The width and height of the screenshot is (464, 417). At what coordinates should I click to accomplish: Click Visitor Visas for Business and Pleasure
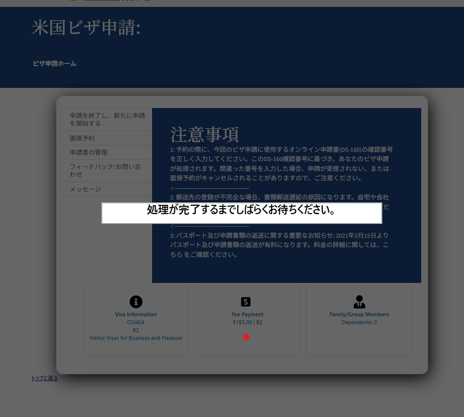(136, 338)
